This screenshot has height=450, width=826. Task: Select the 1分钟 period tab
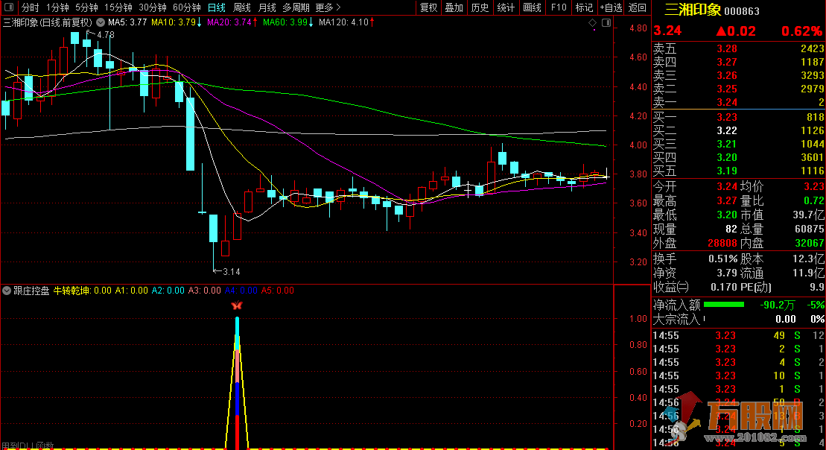pos(57,7)
